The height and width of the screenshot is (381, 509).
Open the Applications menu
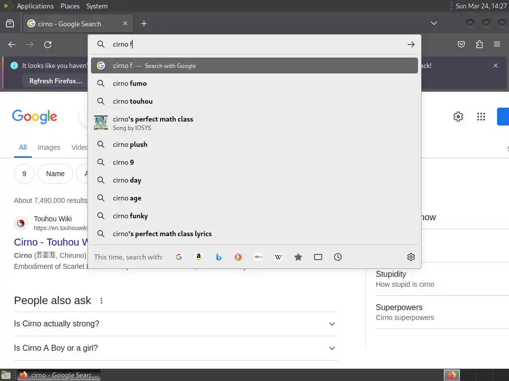coord(35,6)
